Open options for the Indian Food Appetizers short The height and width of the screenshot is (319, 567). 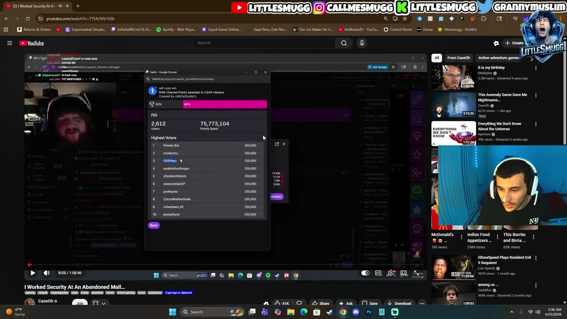click(x=497, y=237)
